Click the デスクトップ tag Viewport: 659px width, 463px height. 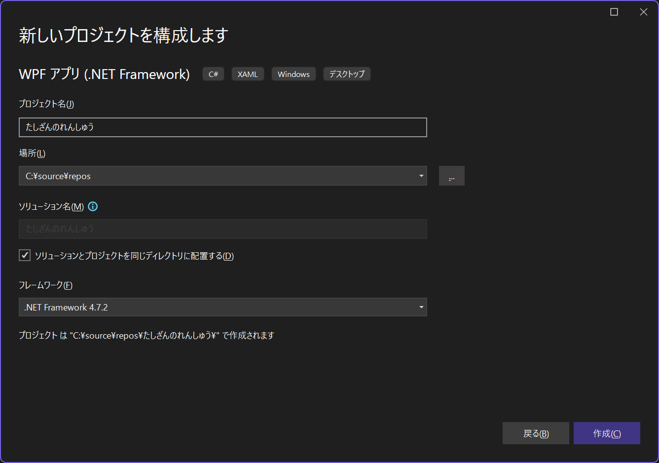coord(347,74)
